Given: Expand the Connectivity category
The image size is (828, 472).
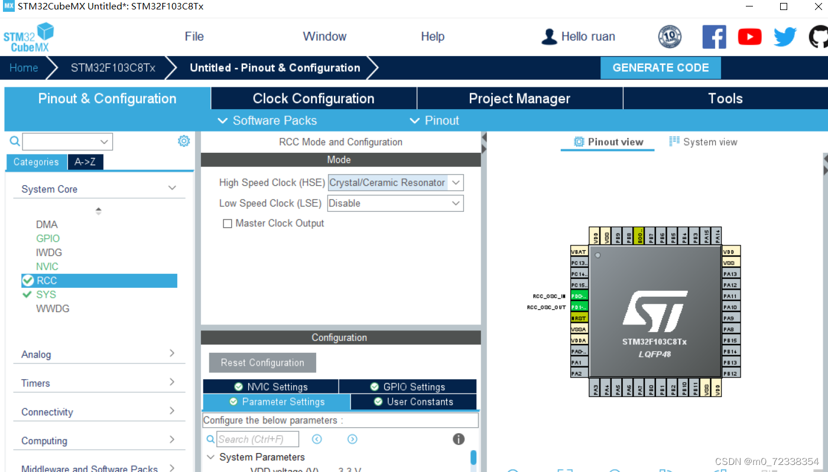Looking at the screenshot, I should click(172, 411).
